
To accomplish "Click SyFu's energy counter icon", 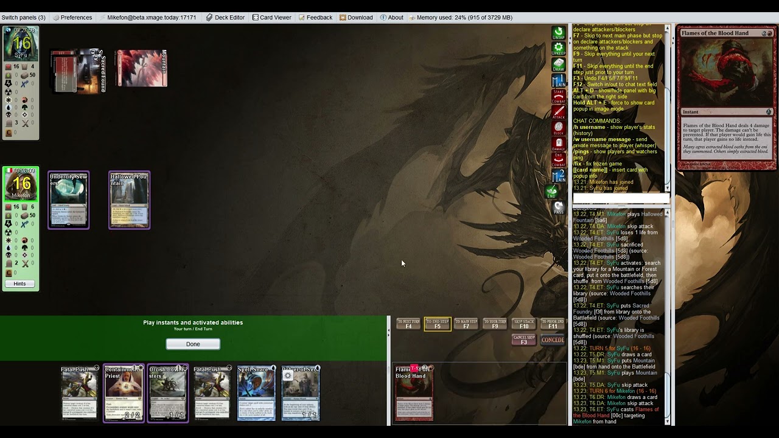I will 8,83.
